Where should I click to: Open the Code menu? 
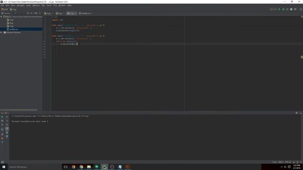coord(28,5)
